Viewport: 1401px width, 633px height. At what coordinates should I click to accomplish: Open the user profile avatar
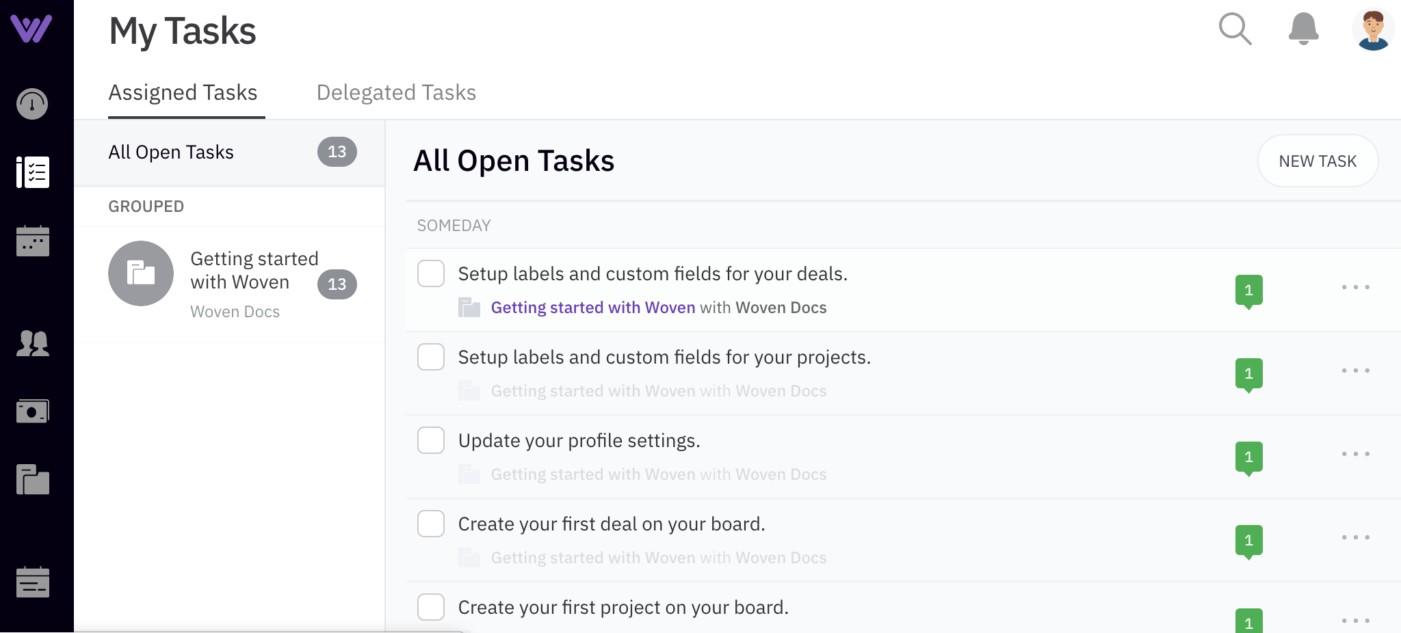1373,29
